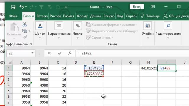The width and height of the screenshot is (189, 106).
Task: Confirm formula entry with checkmark icon
Action: click(60, 53)
